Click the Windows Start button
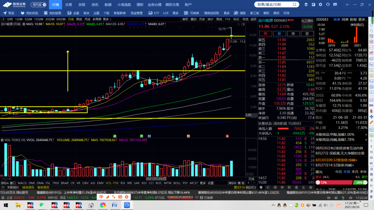Image resolution: width=374 pixels, height=210 pixels. tap(6, 205)
